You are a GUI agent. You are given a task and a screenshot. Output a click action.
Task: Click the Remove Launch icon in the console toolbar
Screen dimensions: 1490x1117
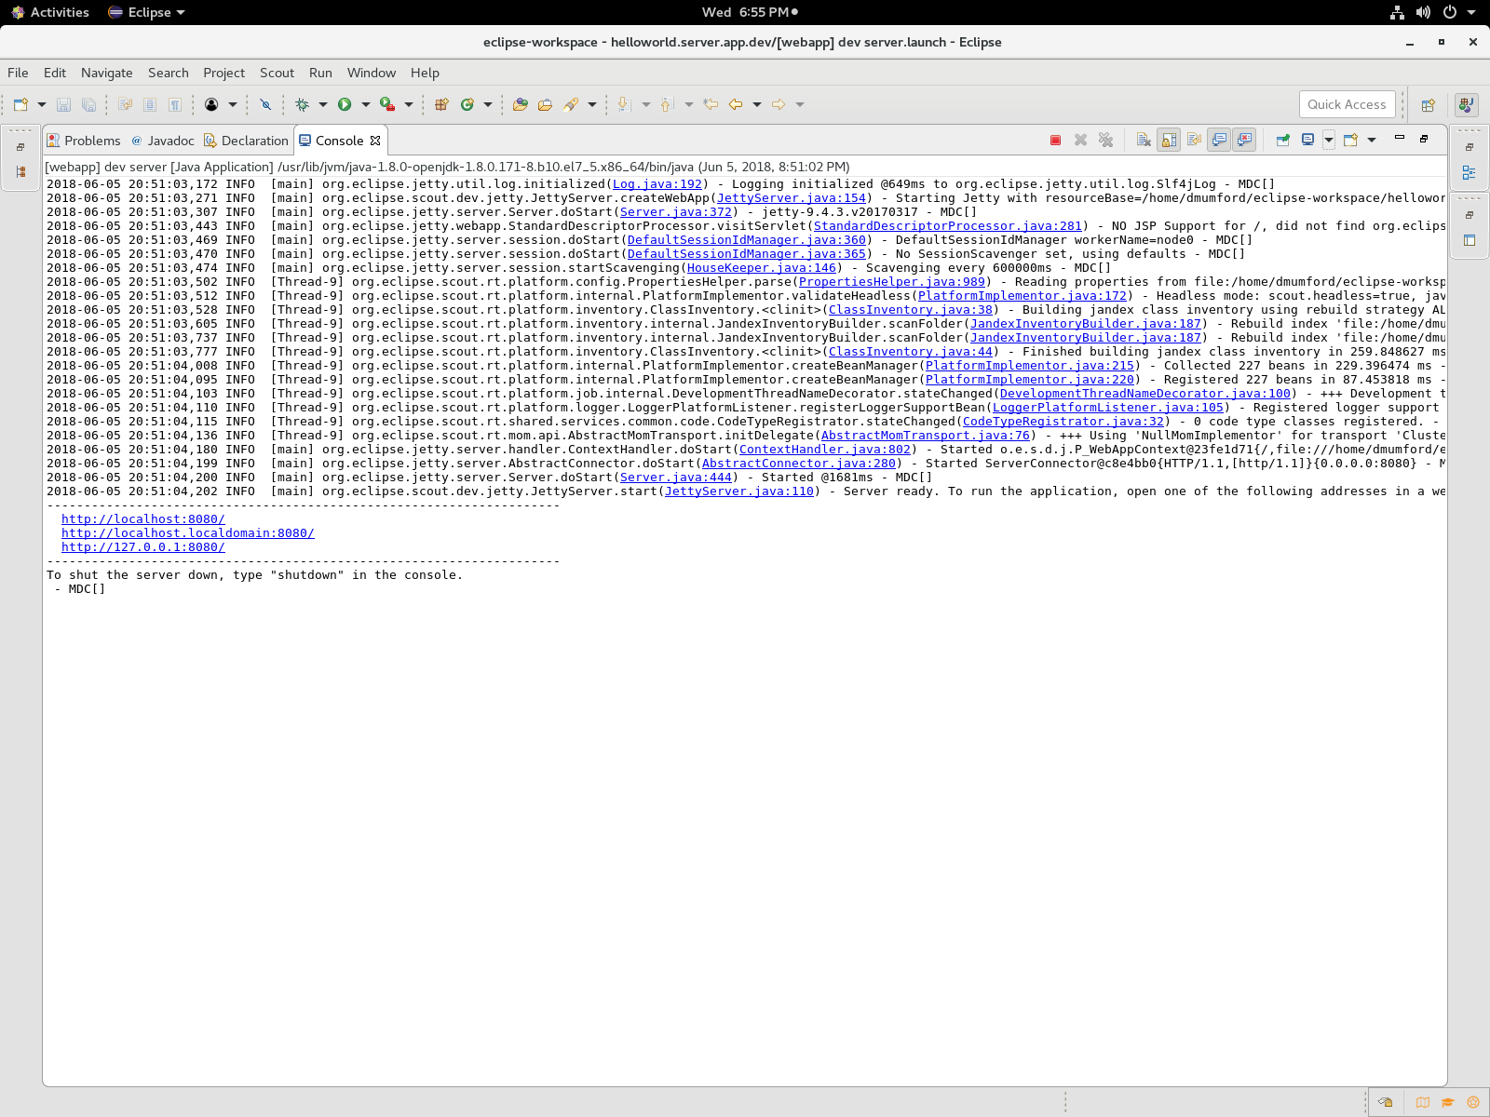point(1080,141)
